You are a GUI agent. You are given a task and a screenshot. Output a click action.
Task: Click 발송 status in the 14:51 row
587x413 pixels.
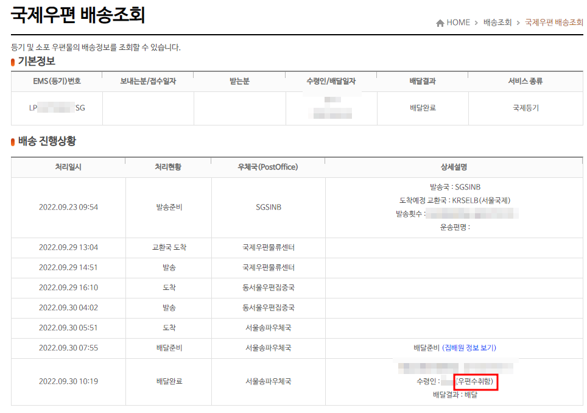tap(169, 267)
